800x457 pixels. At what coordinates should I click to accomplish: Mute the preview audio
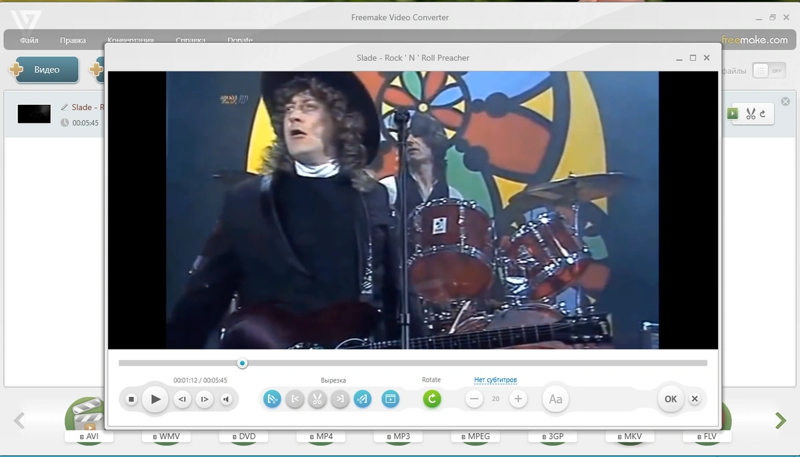tap(226, 400)
